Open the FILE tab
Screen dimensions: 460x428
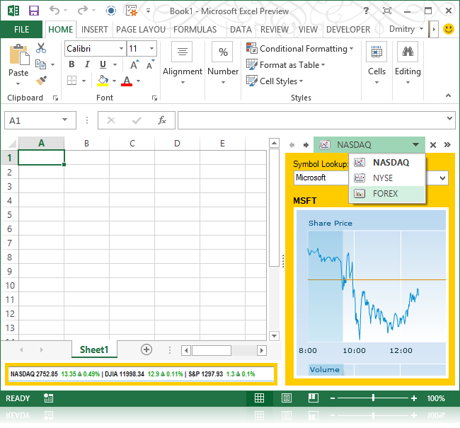[x=21, y=29]
